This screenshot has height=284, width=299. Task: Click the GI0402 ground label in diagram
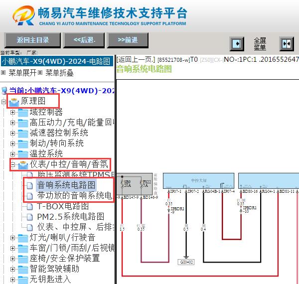coord(186,262)
